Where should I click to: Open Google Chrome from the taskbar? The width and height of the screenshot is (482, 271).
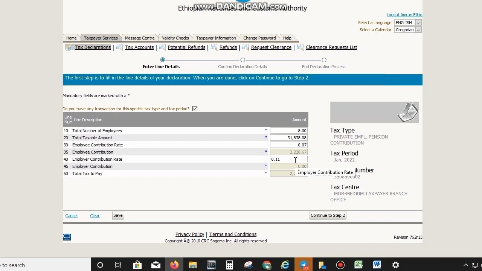(267, 265)
